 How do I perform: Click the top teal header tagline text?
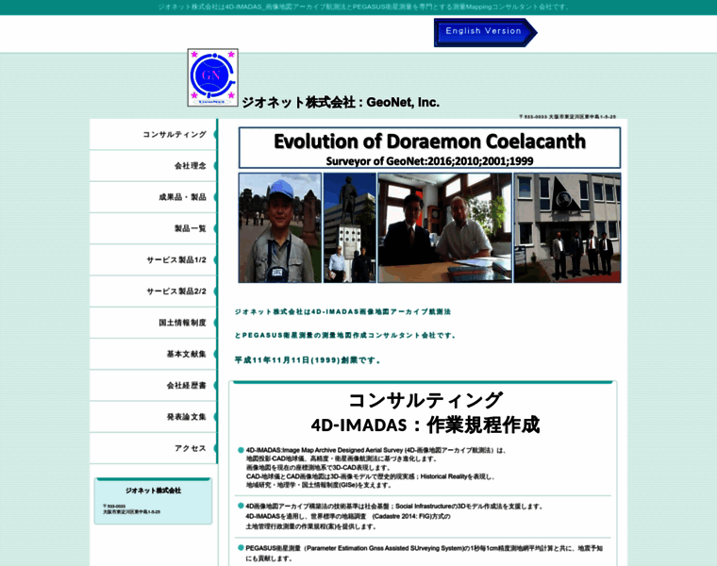[x=364, y=7]
